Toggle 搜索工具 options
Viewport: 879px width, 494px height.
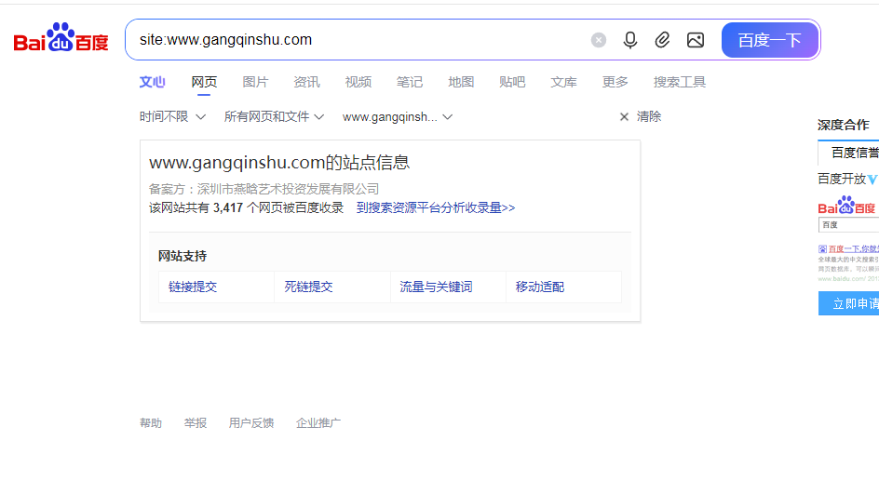tap(680, 82)
